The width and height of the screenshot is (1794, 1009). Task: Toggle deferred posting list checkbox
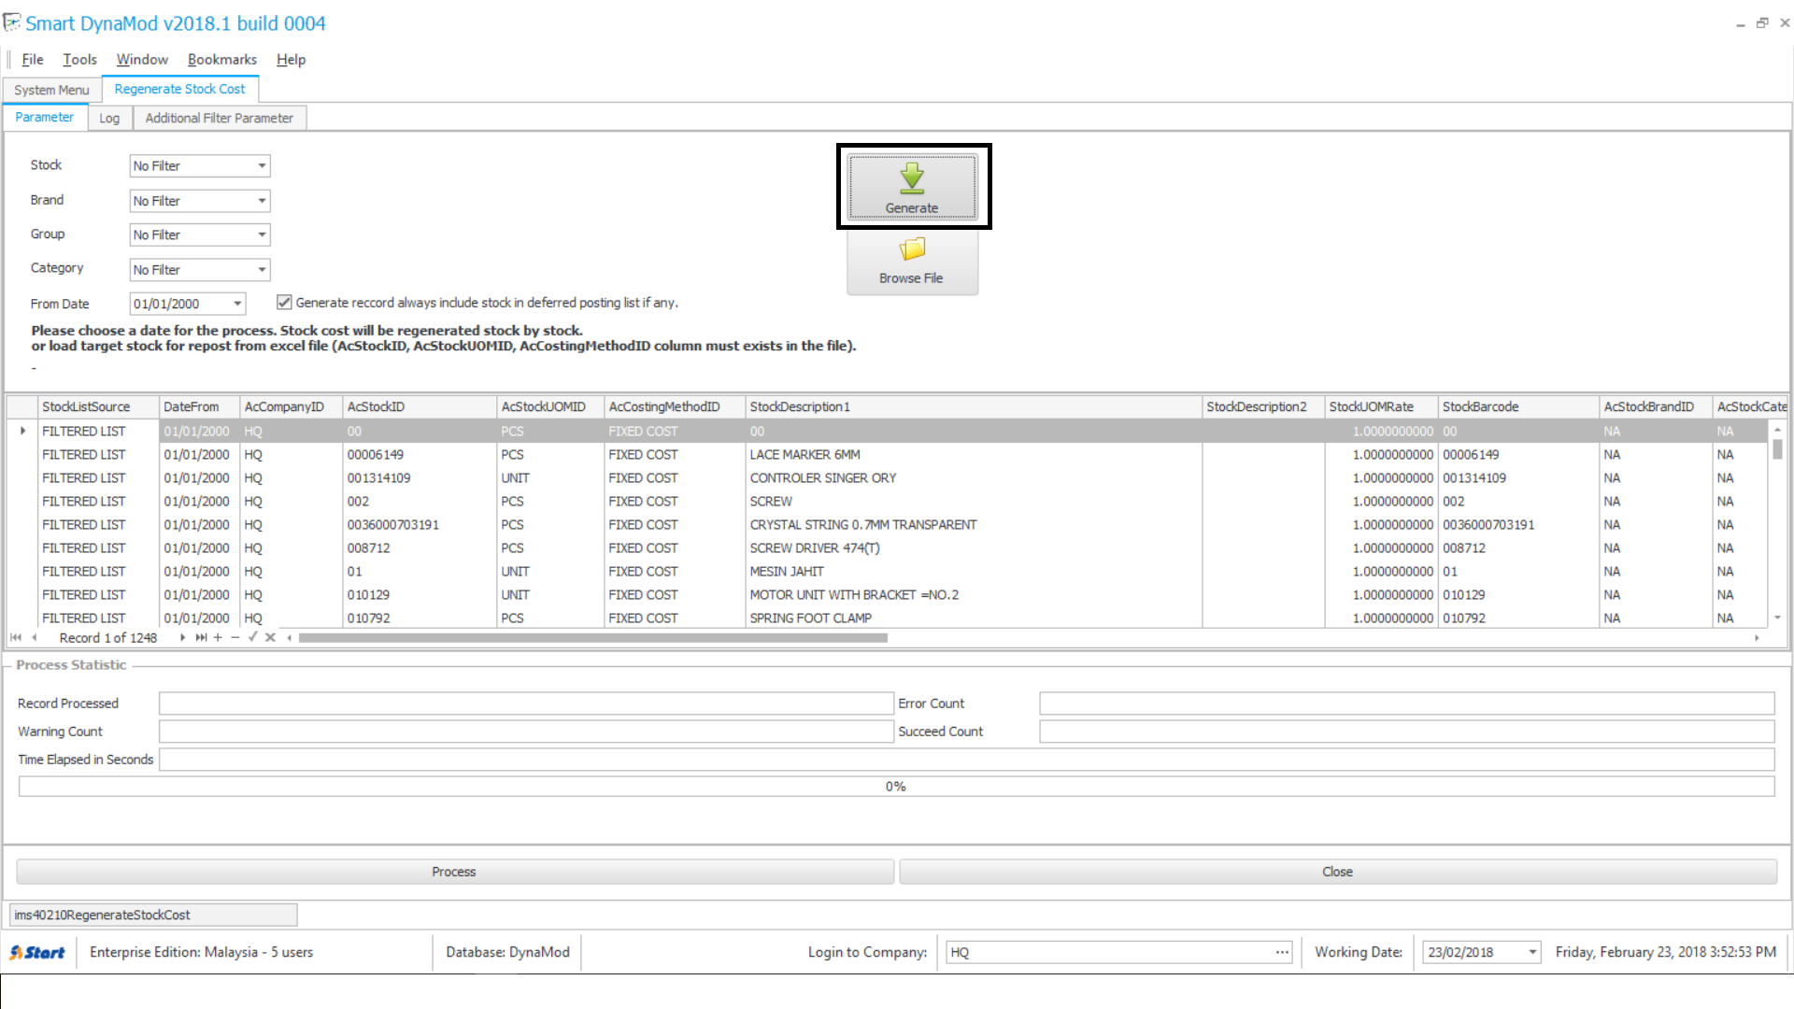point(284,303)
